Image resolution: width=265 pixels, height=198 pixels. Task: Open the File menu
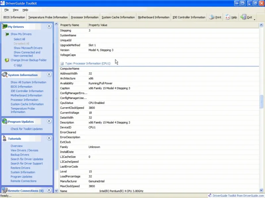tap(6, 10)
